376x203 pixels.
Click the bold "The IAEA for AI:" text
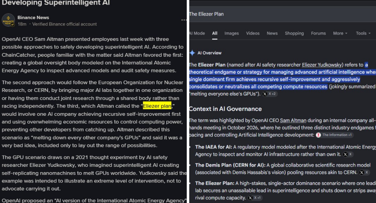coord(214,147)
